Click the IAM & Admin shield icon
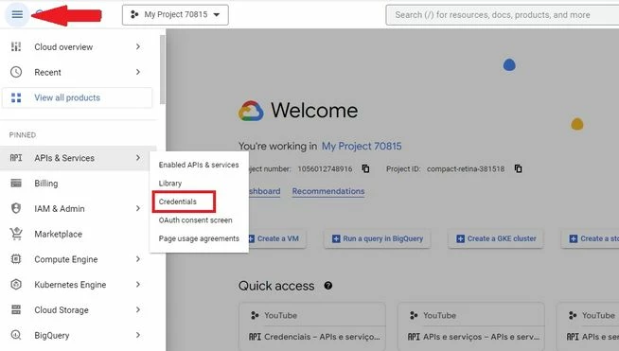 [16, 208]
